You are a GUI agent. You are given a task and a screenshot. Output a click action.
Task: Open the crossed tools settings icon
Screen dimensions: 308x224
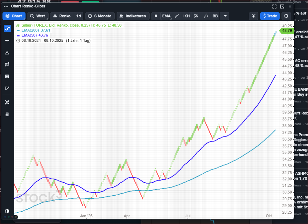(x=7, y=102)
